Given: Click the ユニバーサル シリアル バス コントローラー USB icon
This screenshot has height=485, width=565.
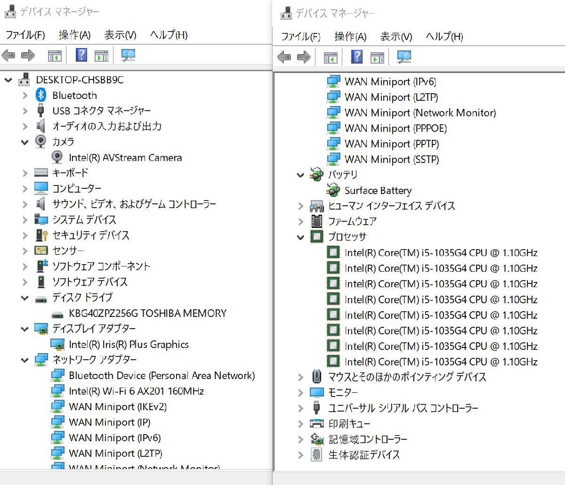Looking at the screenshot, I should (x=317, y=408).
